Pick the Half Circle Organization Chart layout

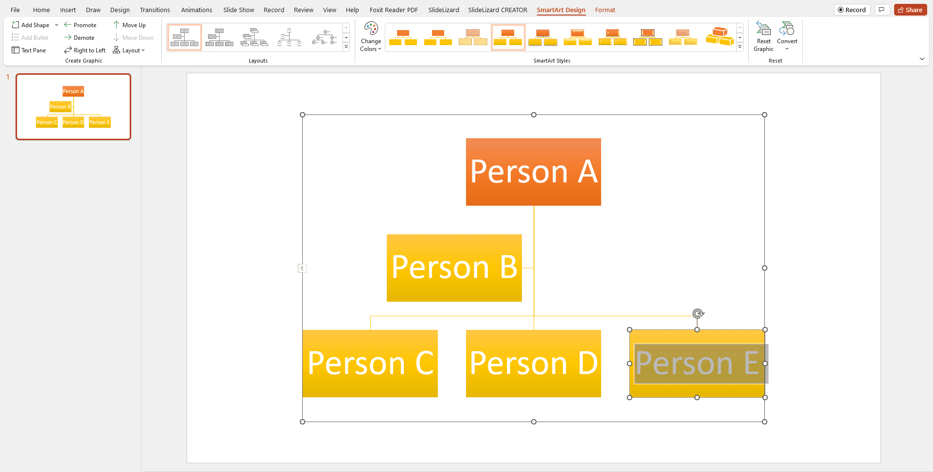(289, 36)
